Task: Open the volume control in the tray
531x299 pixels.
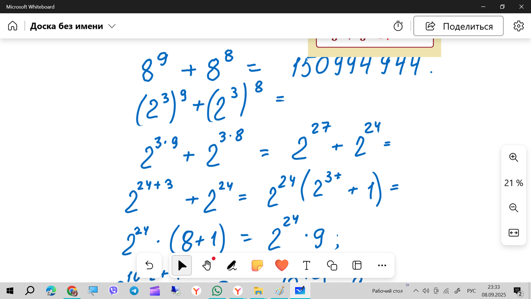Action: coord(426,291)
